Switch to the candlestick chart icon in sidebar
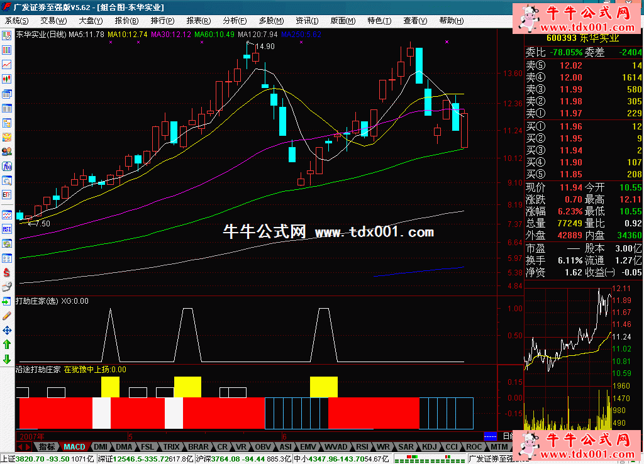This screenshot has width=644, height=464. 6,79
